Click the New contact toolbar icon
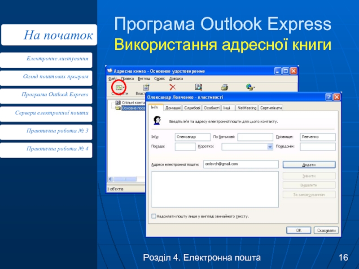359x269 pixels. coord(119,87)
